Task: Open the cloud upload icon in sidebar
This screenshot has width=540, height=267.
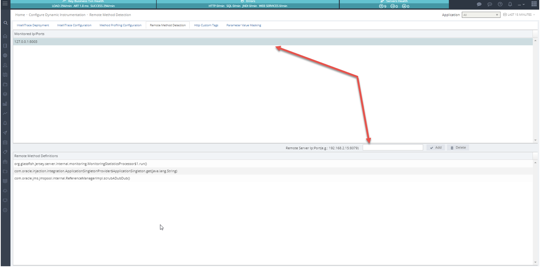Action: tap(5, 191)
